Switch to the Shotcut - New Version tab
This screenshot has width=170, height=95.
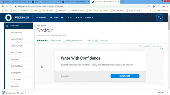[75, 2]
